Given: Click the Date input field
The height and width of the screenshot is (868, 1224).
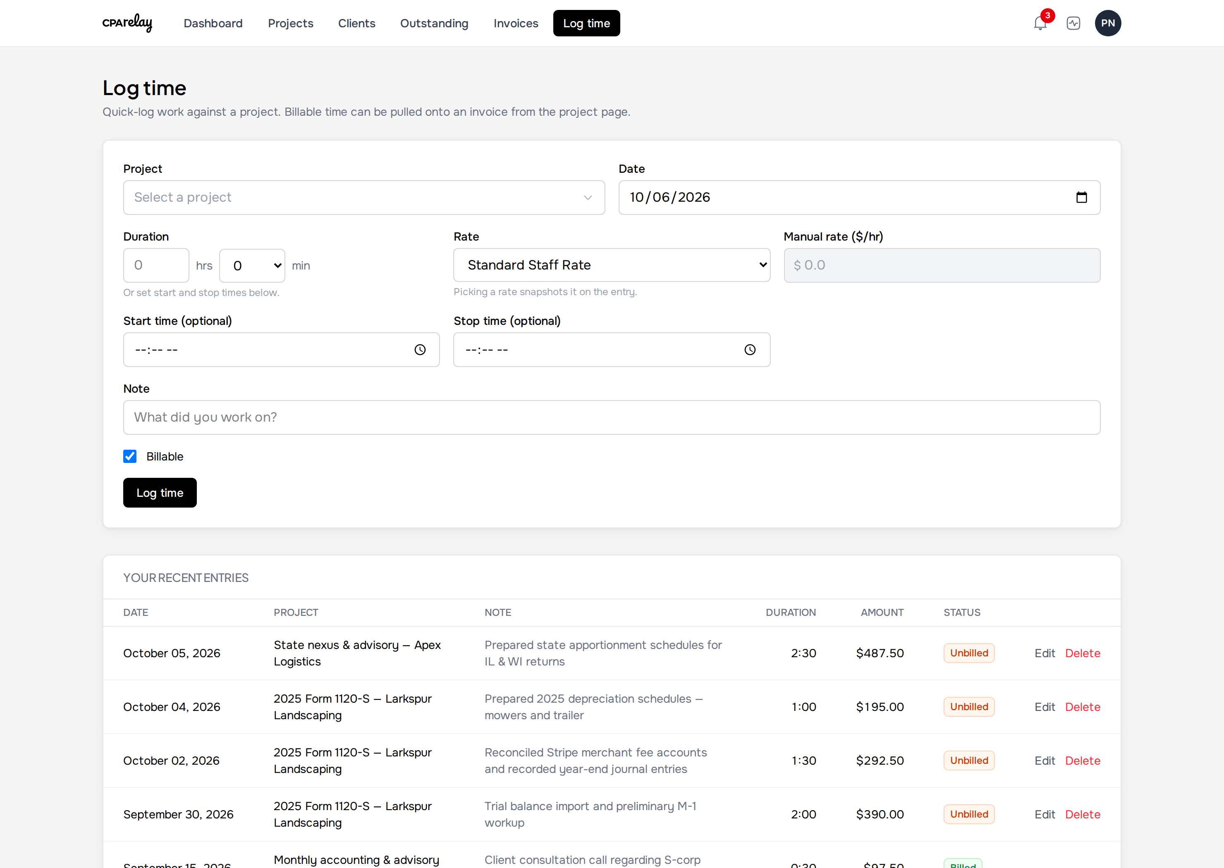Looking at the screenshot, I should [x=859, y=197].
